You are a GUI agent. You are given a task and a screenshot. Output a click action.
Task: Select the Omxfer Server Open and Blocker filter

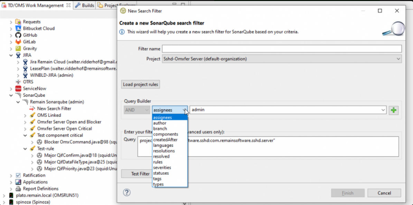69,122
